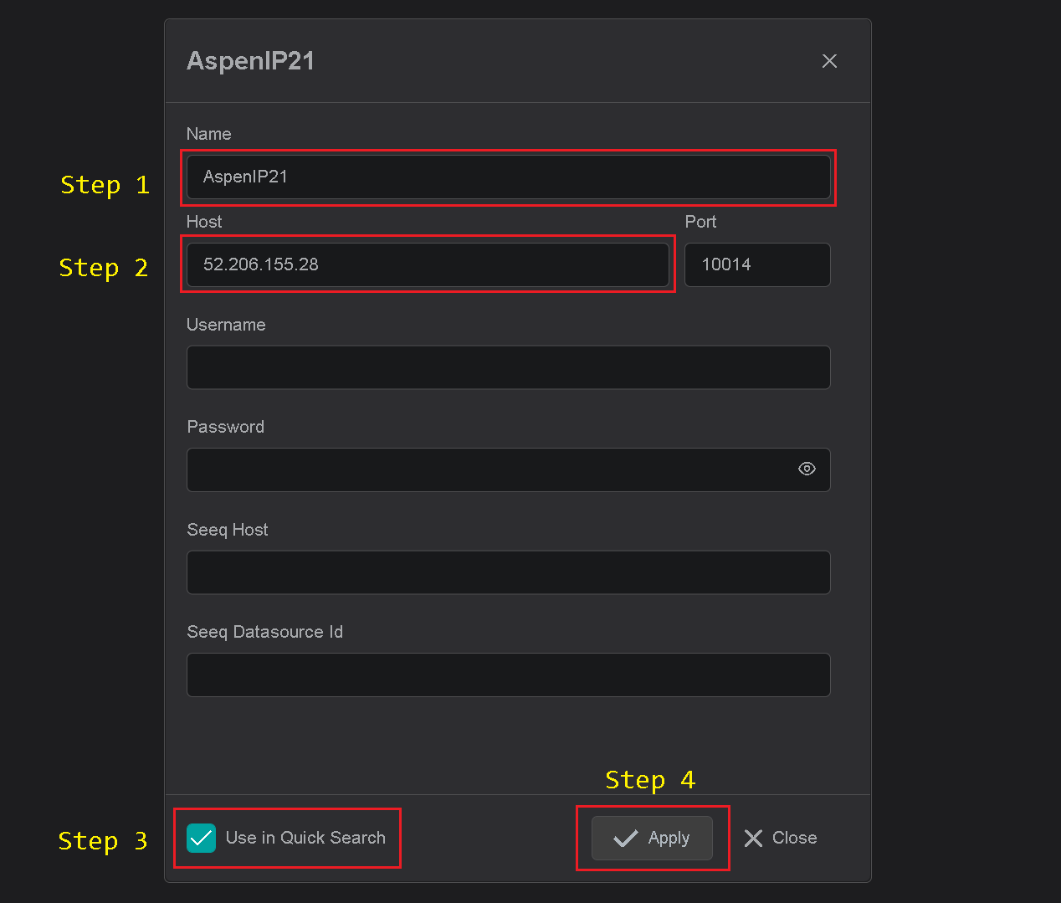
Task: Click the Seeq Host input field
Action: coord(508,572)
